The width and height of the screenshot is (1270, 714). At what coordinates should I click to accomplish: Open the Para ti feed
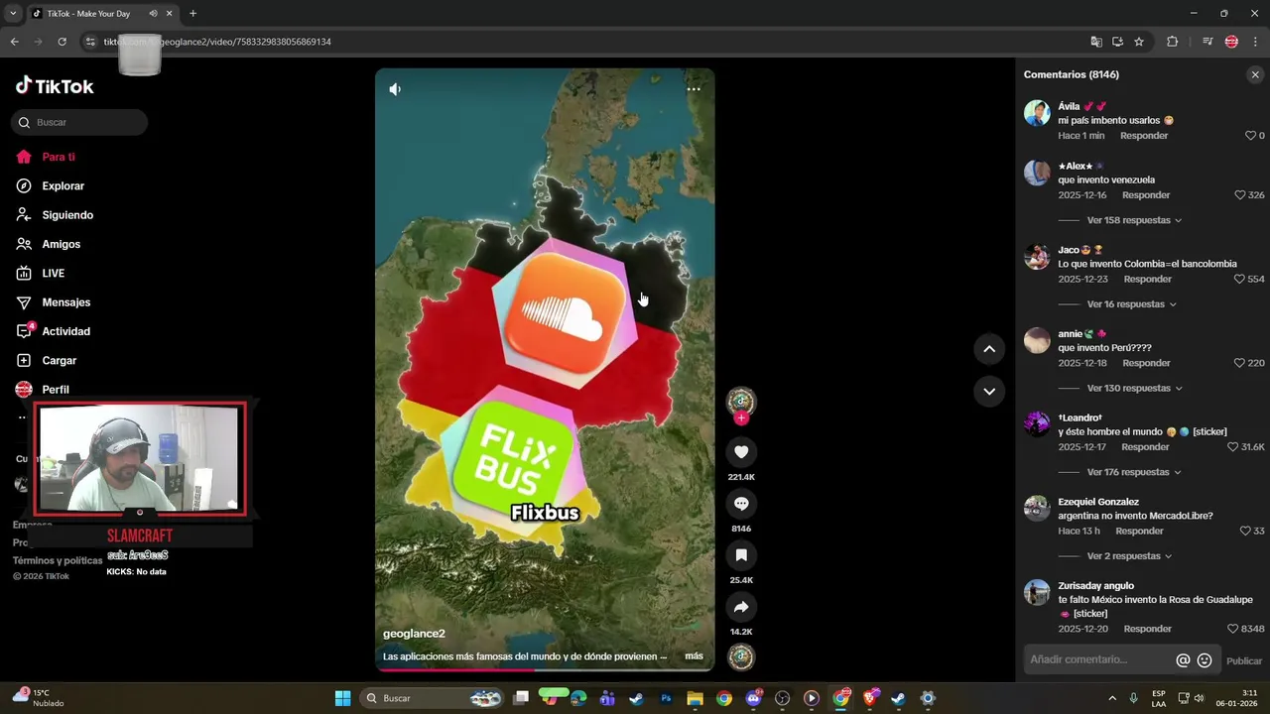point(46,157)
